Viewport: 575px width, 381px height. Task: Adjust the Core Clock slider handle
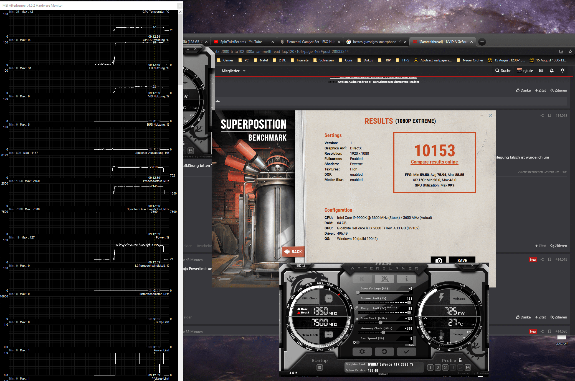point(381,322)
